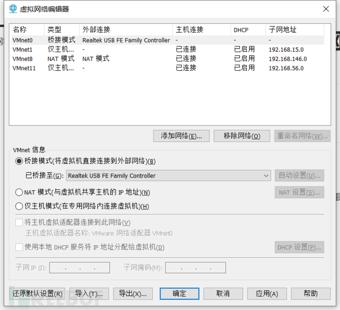This screenshot has height=310, width=340.
Task: Click the Virtual Network Editor globe icon
Action: pyautogui.click(x=13, y=9)
